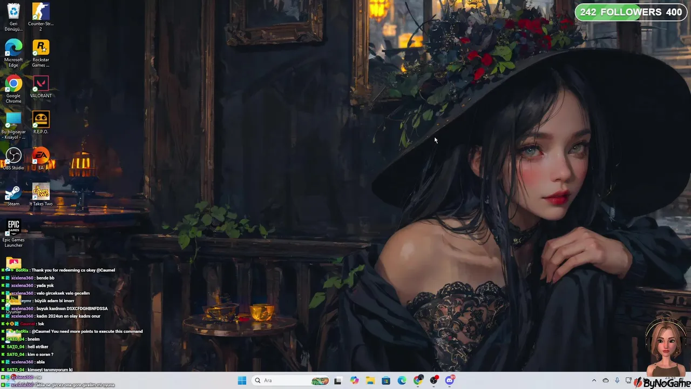Switch to Microsoft Edge taskbar icon
Viewport: 691px width, 389px height.
tap(402, 380)
